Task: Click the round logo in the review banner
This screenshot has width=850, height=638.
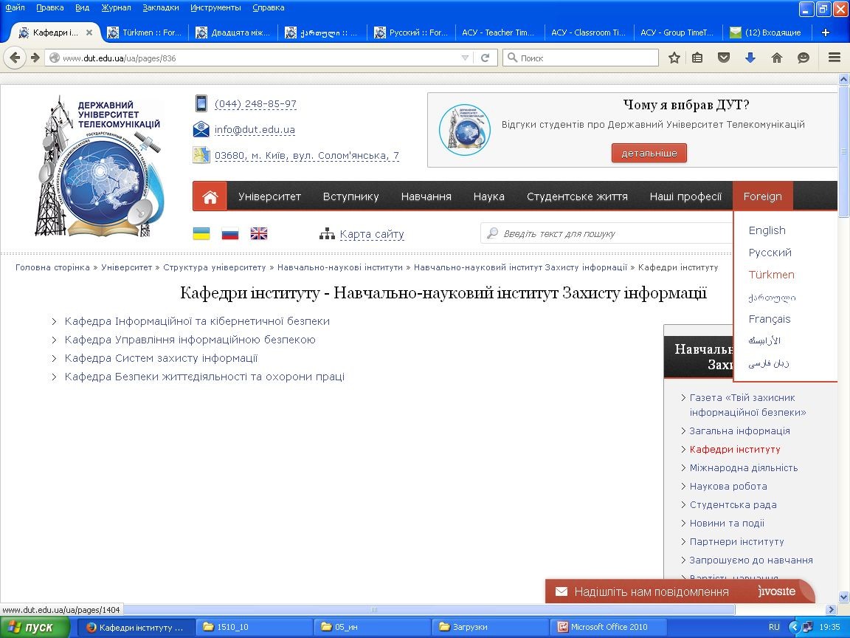Action: tap(465, 130)
